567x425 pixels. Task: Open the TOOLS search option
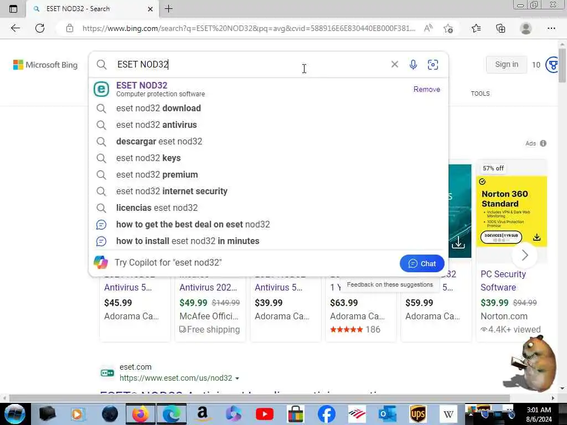480,94
